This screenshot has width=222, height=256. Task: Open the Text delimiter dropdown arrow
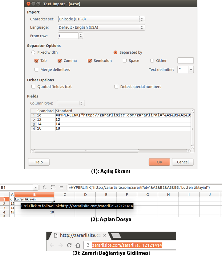tap(191, 70)
